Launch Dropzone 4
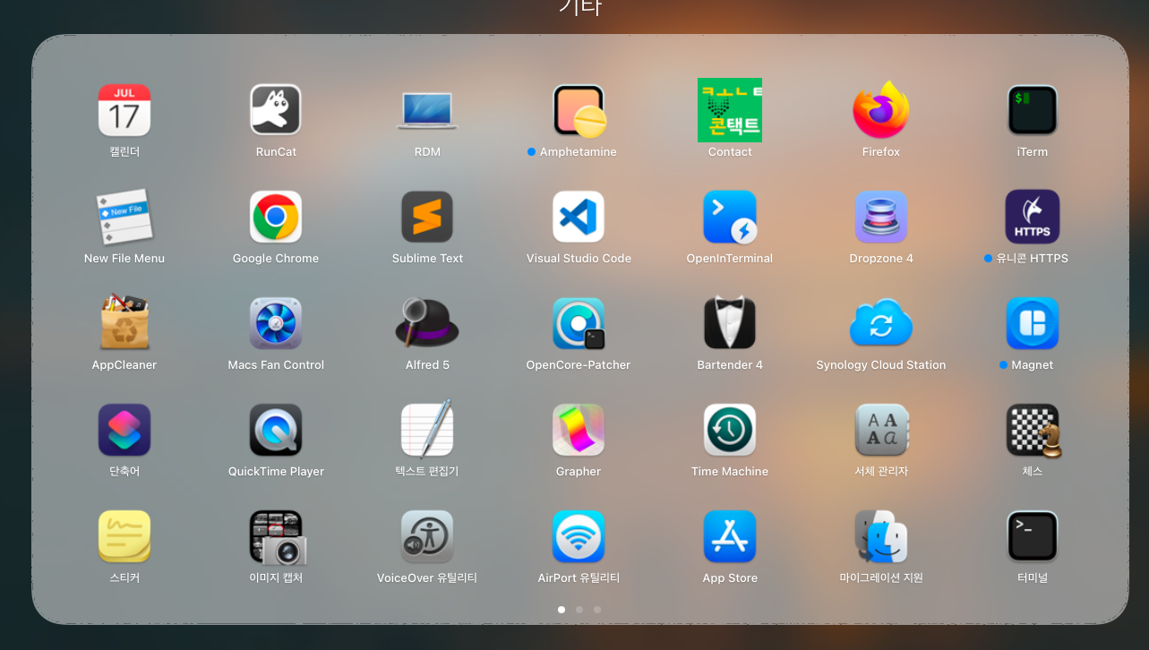1149x650 pixels. click(881, 217)
